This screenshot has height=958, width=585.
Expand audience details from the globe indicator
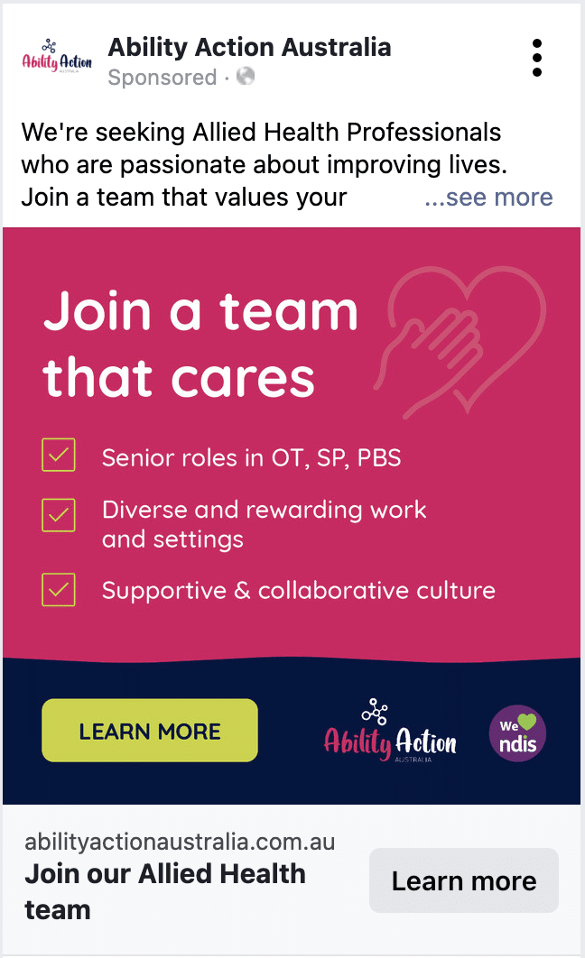coord(242,78)
